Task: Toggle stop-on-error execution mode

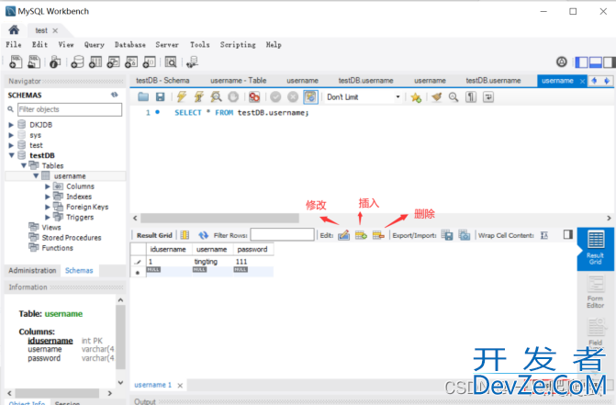Action: 254,96
